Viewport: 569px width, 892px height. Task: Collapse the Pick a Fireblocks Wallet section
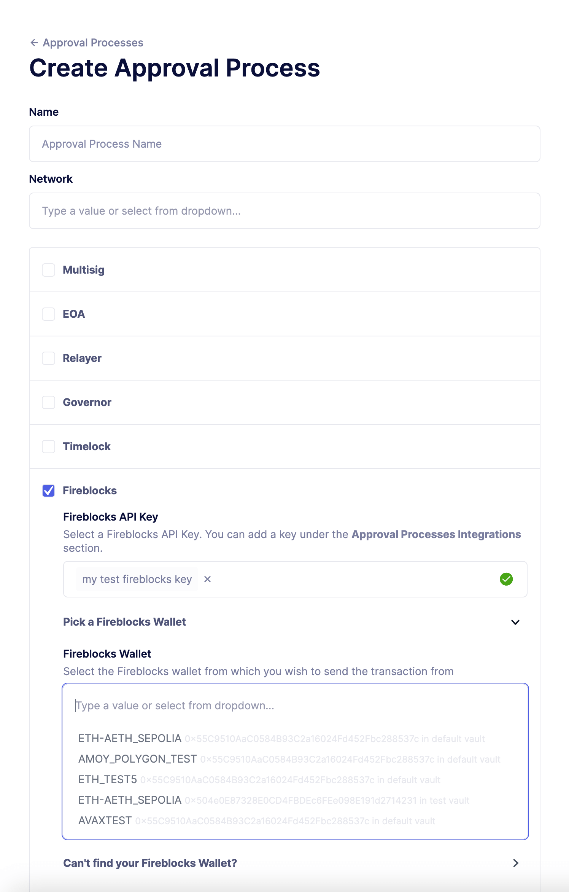[x=516, y=622]
